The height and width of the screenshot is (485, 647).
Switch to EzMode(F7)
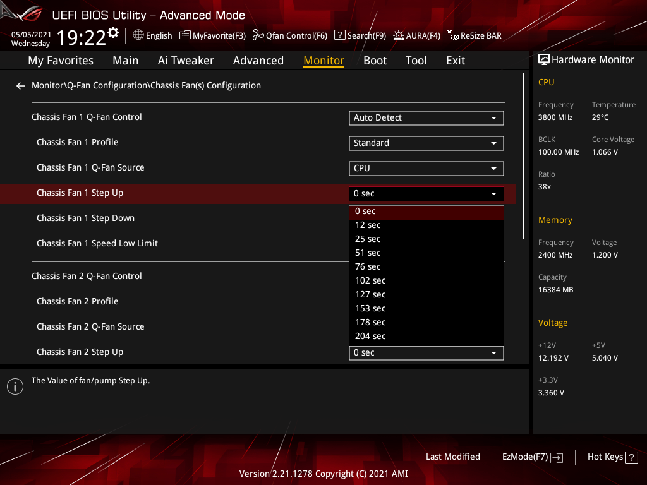[x=532, y=457]
